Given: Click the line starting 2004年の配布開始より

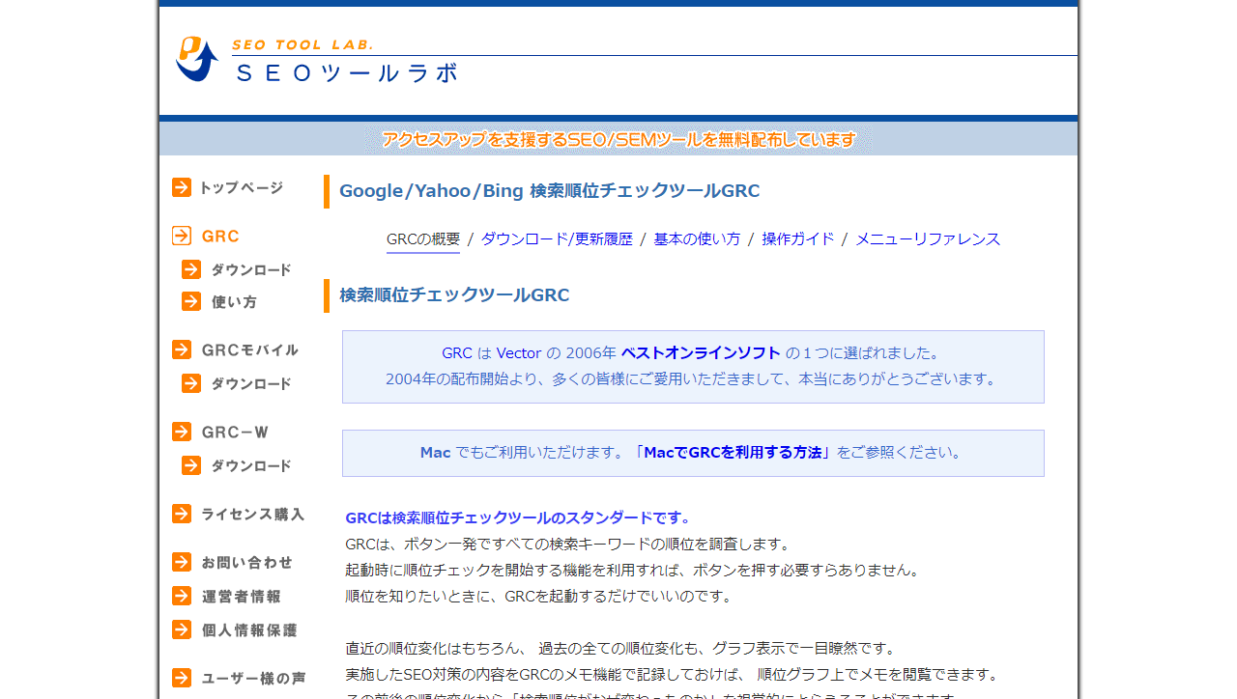Looking at the screenshot, I should (x=692, y=379).
